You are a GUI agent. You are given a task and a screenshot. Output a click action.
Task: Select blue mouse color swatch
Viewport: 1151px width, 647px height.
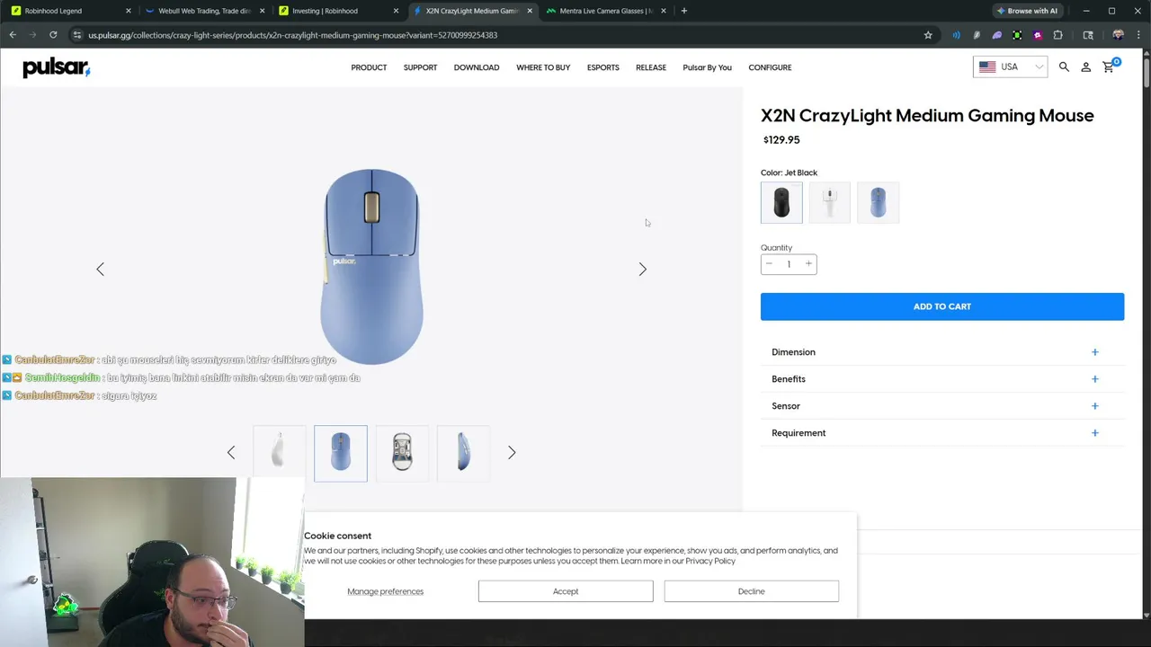pos(879,202)
